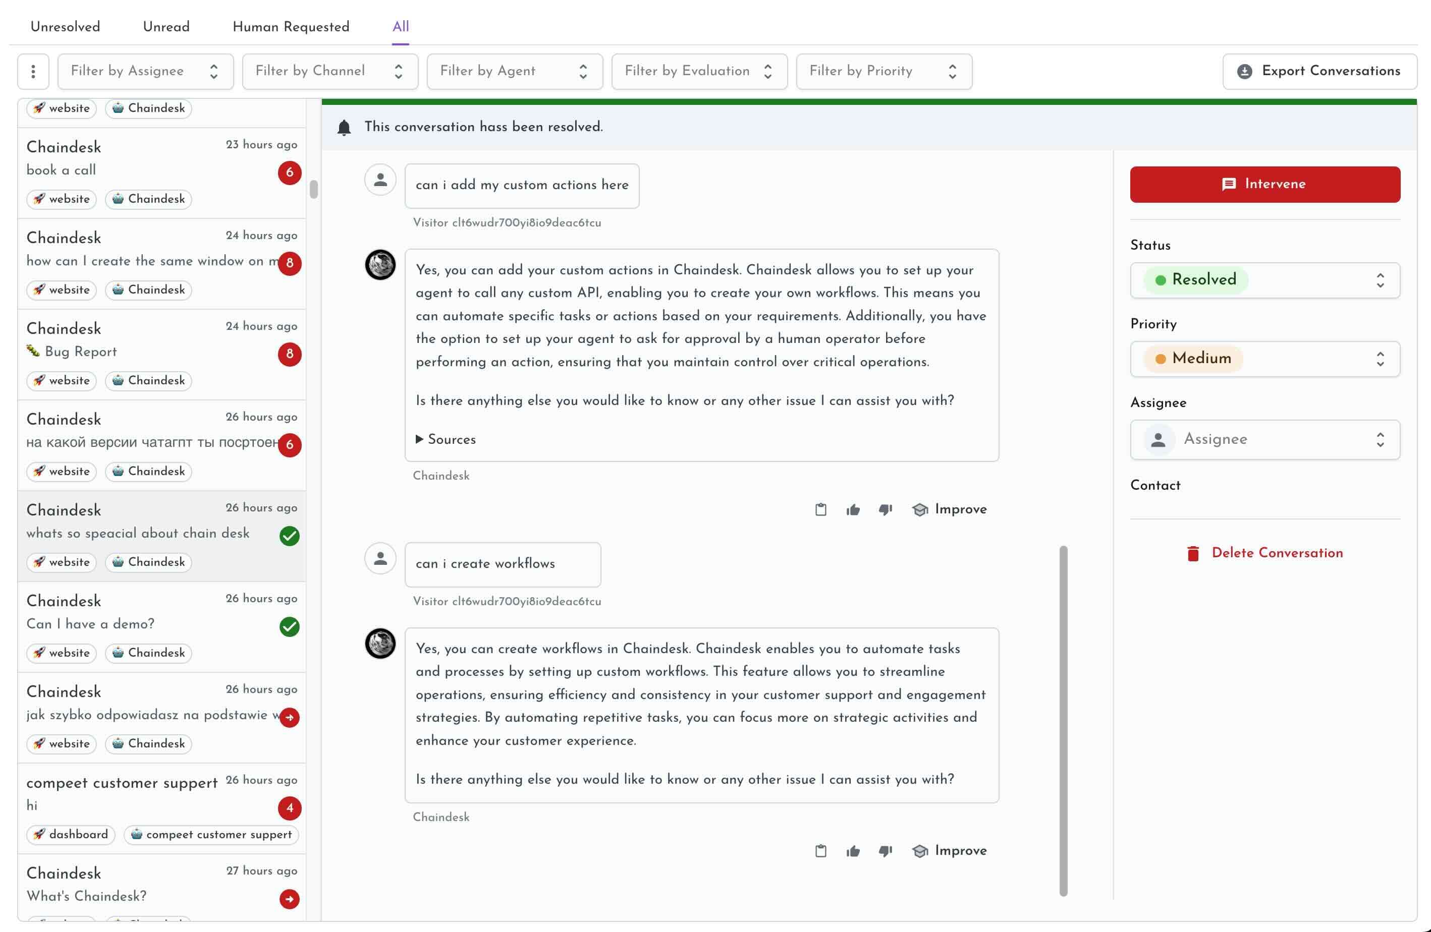This screenshot has width=1431, height=932.
Task: Click the download icon in Export Conversations
Action: 1245,71
